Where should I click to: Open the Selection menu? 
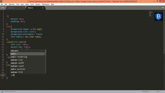click(12, 4)
